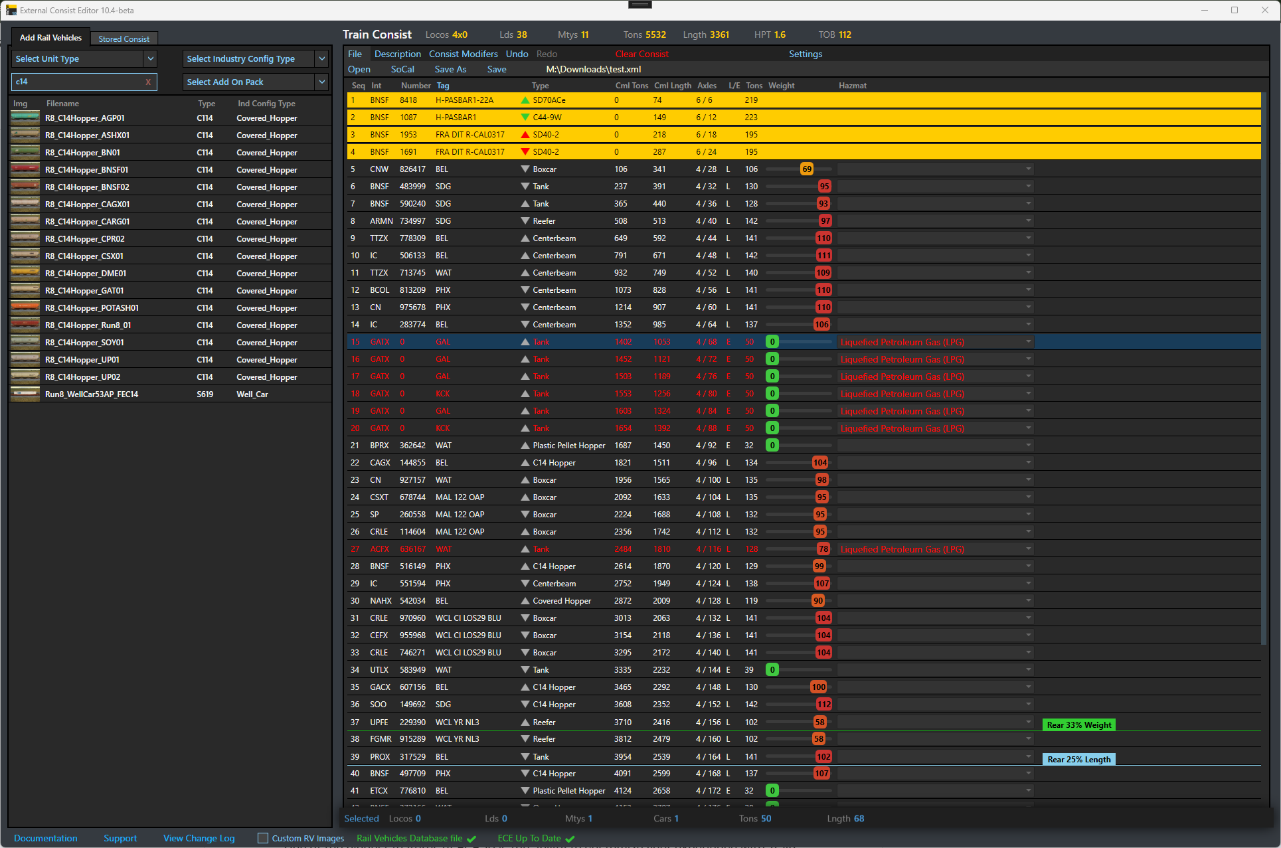The width and height of the screenshot is (1281, 848).
Task: Adjust the weight slider showing 69 on row 5
Action: 807,169
